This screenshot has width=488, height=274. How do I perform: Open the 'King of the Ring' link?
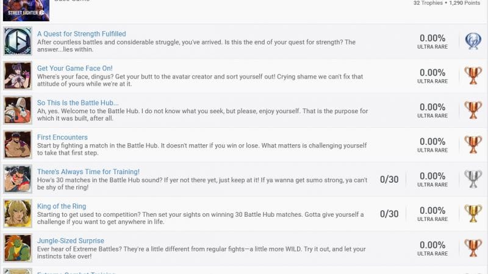[x=62, y=206]
